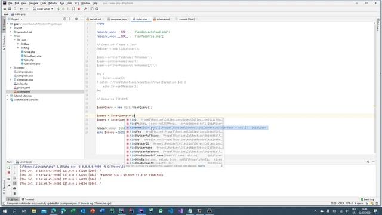Open the Navigate menu
The height and width of the screenshot is (215, 382).
33,3
